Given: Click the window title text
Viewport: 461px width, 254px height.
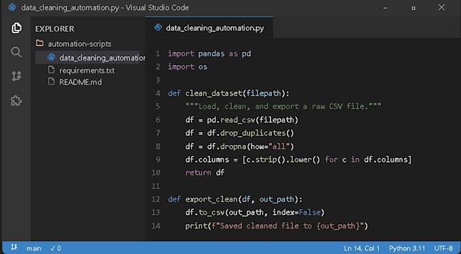Looking at the screenshot, I should 105,7.
